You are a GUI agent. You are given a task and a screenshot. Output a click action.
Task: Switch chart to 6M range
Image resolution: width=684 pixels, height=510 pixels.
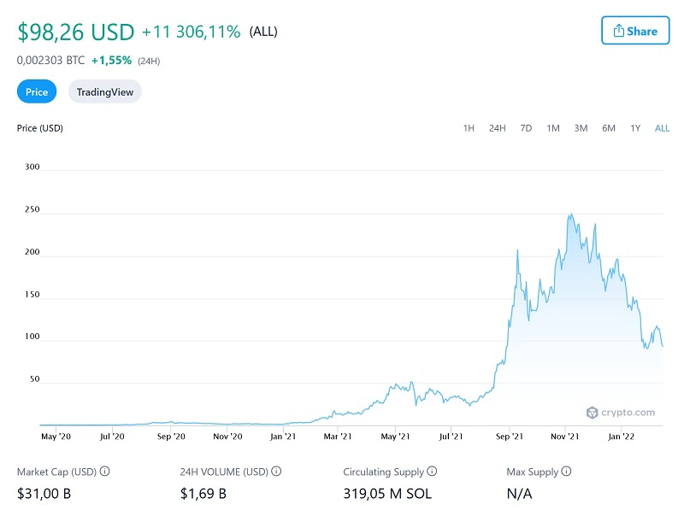click(x=609, y=128)
